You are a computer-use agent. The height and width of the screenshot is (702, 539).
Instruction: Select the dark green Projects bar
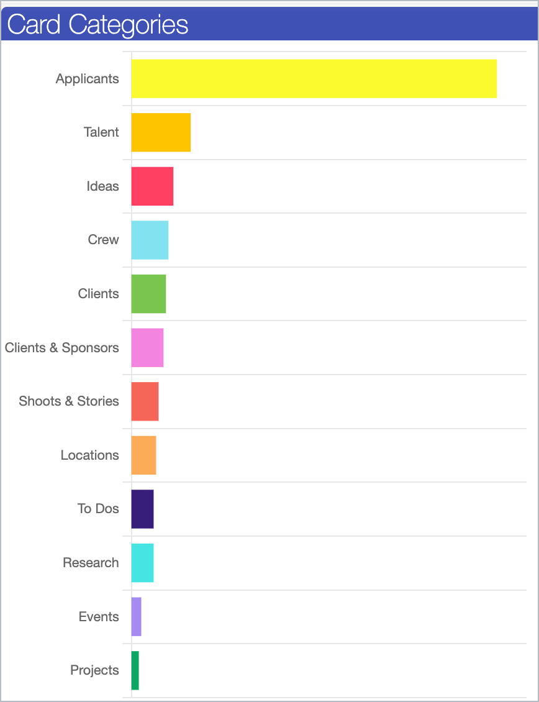click(x=135, y=671)
